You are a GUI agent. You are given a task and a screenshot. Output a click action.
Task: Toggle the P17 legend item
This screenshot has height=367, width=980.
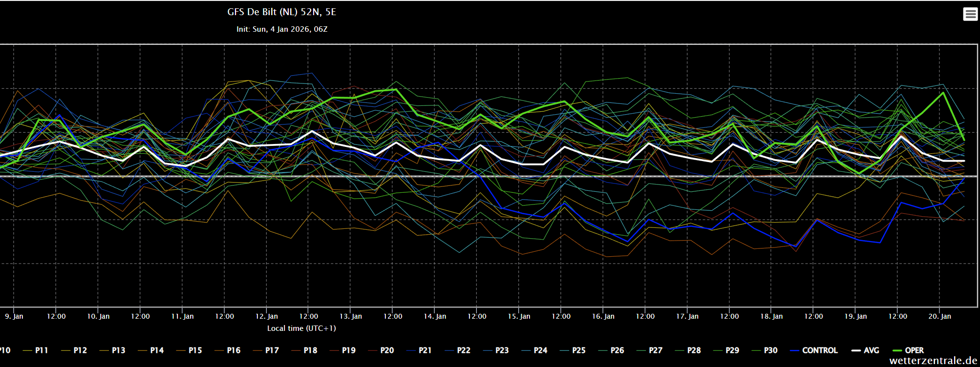[266, 350]
